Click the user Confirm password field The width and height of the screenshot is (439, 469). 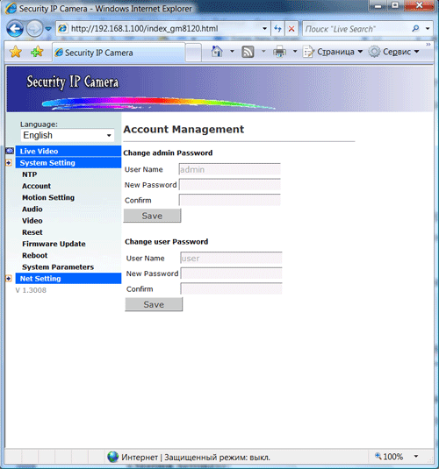coord(231,288)
